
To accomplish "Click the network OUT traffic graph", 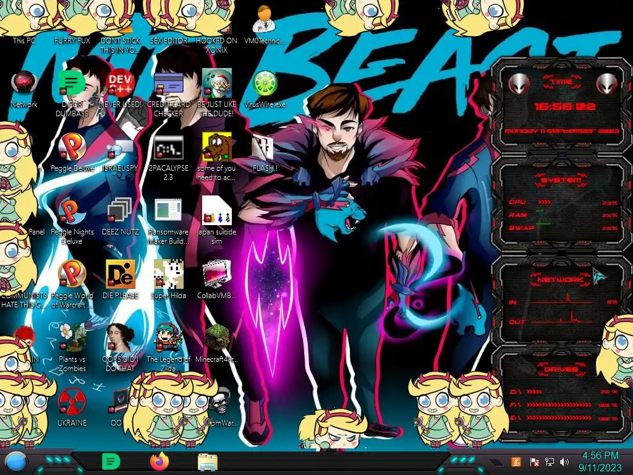I will pos(562,318).
